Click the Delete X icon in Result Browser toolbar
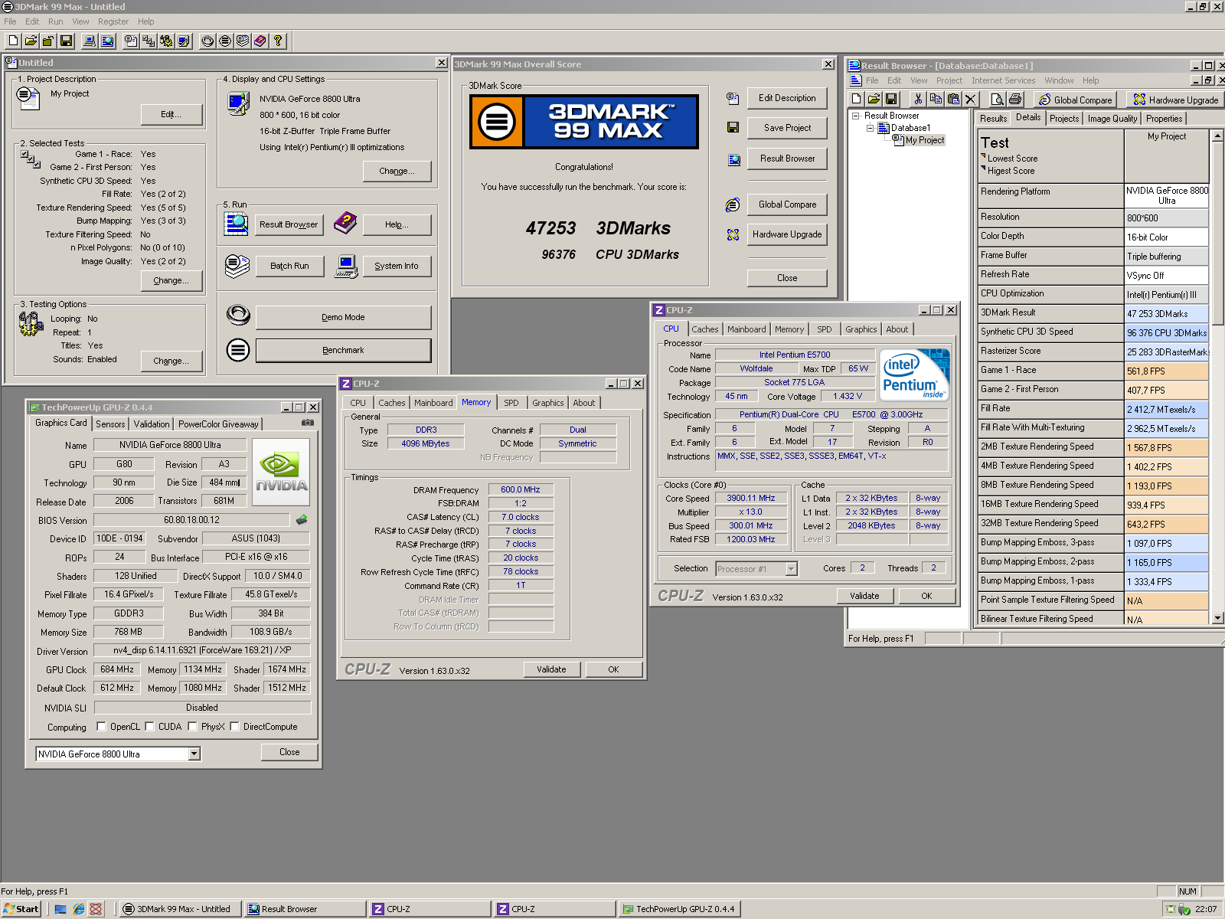The height and width of the screenshot is (919, 1225). (x=971, y=99)
